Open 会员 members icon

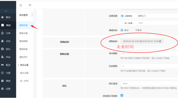2,41
